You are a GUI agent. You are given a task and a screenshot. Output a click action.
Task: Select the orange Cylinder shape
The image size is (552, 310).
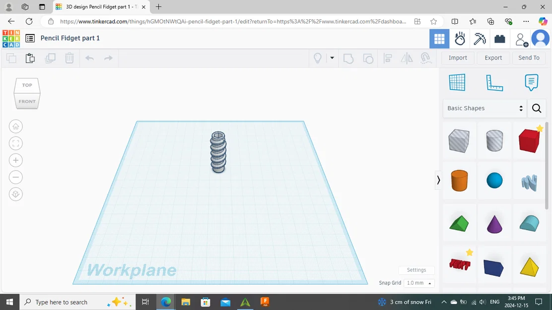[x=459, y=181]
